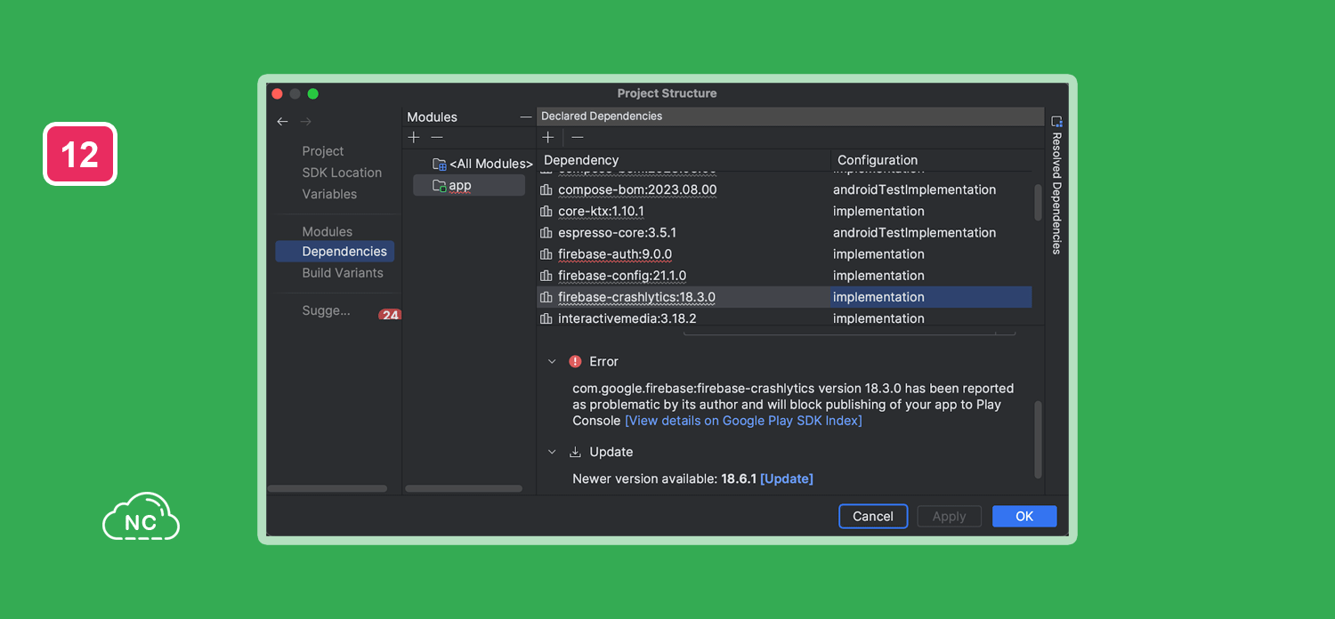Viewport: 1335px width, 619px height.
Task: Click highlighted implementation cell for firebase-crashlytics
Action: click(931, 297)
